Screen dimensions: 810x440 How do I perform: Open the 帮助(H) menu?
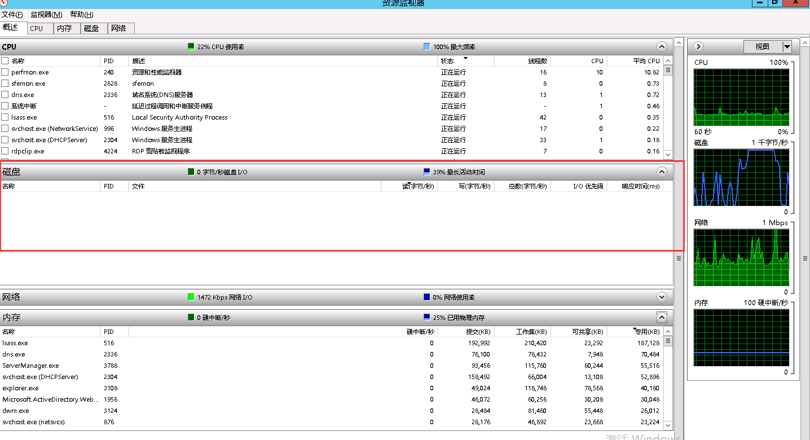[x=82, y=15]
